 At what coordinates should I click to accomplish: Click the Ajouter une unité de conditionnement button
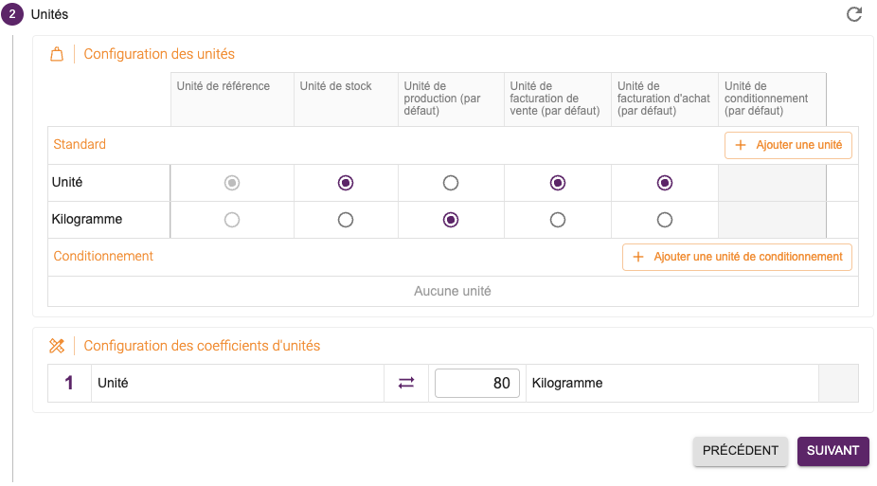point(737,257)
